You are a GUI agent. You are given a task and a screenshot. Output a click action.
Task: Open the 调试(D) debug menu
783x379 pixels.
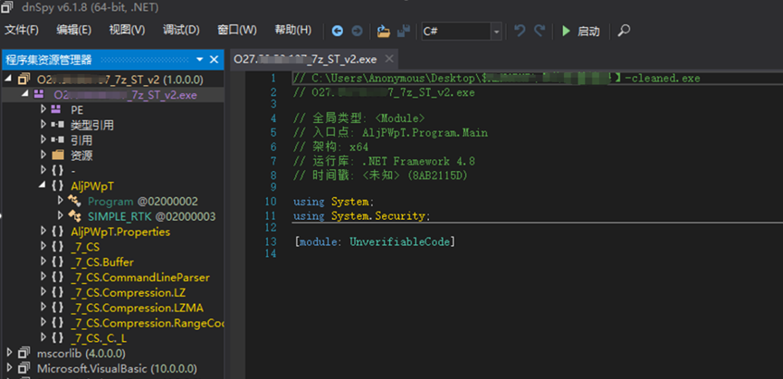pos(181,30)
